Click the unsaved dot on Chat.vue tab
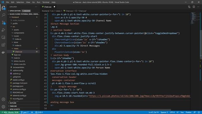 (x=54, y=7)
